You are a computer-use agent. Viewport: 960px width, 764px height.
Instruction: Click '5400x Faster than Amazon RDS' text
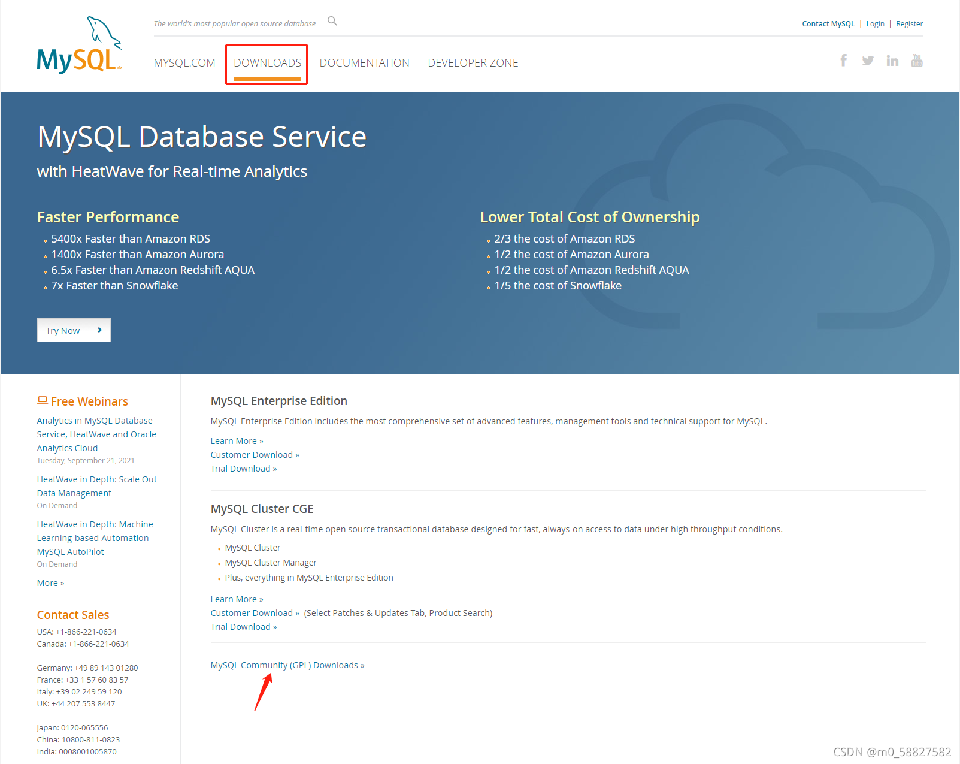tap(131, 239)
